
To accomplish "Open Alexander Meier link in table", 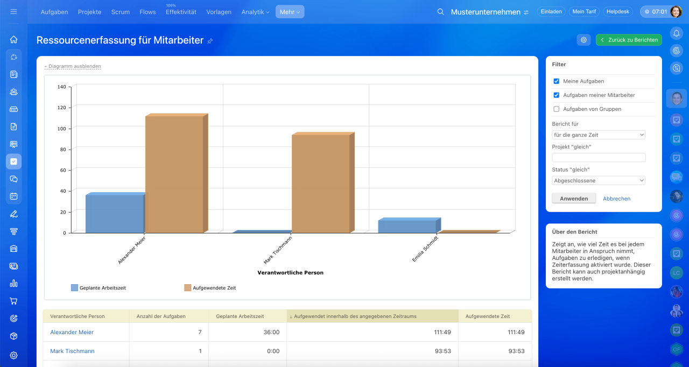I will [x=72, y=333].
